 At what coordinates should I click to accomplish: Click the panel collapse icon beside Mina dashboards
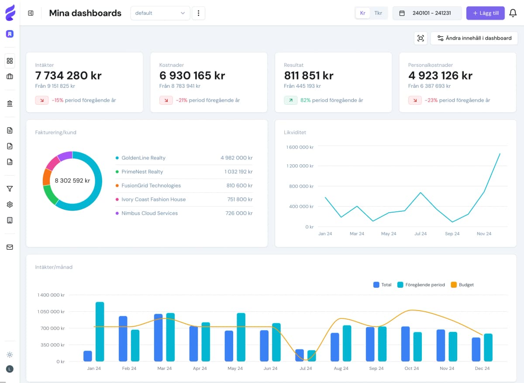pyautogui.click(x=30, y=13)
